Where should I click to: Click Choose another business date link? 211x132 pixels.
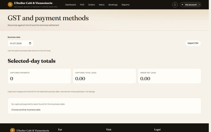tap(26, 110)
